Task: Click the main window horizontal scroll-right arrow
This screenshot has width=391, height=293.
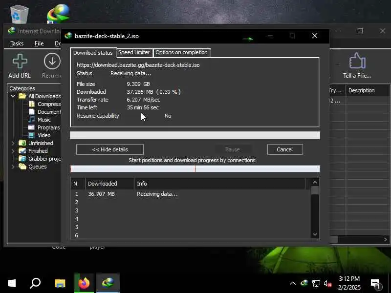Action: [x=385, y=239]
